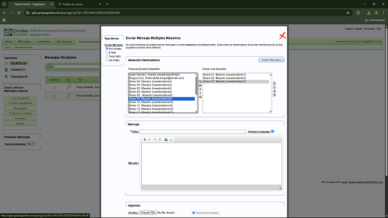
Task: Close the dialog with the red X
Action: [283, 36]
